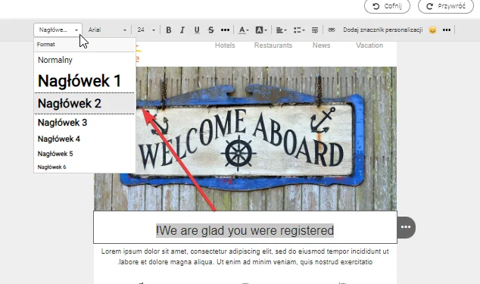Open the font size 24 dropdown

[x=146, y=30]
